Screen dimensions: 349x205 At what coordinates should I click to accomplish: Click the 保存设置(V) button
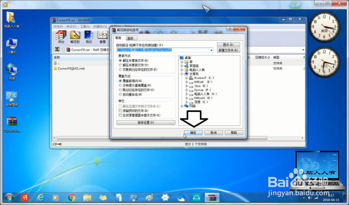[x=146, y=123]
